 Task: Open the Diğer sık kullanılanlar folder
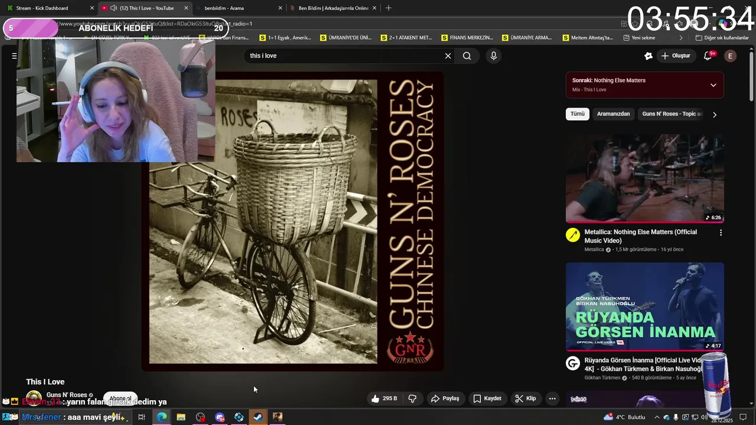[722, 38]
